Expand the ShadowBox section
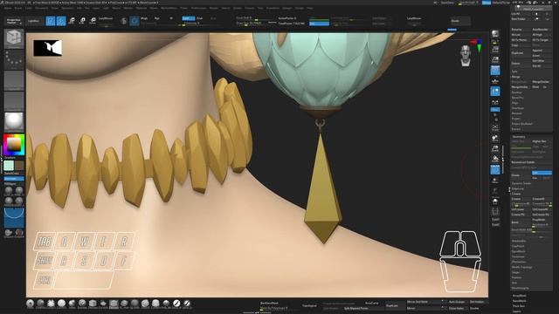 pos(519,241)
